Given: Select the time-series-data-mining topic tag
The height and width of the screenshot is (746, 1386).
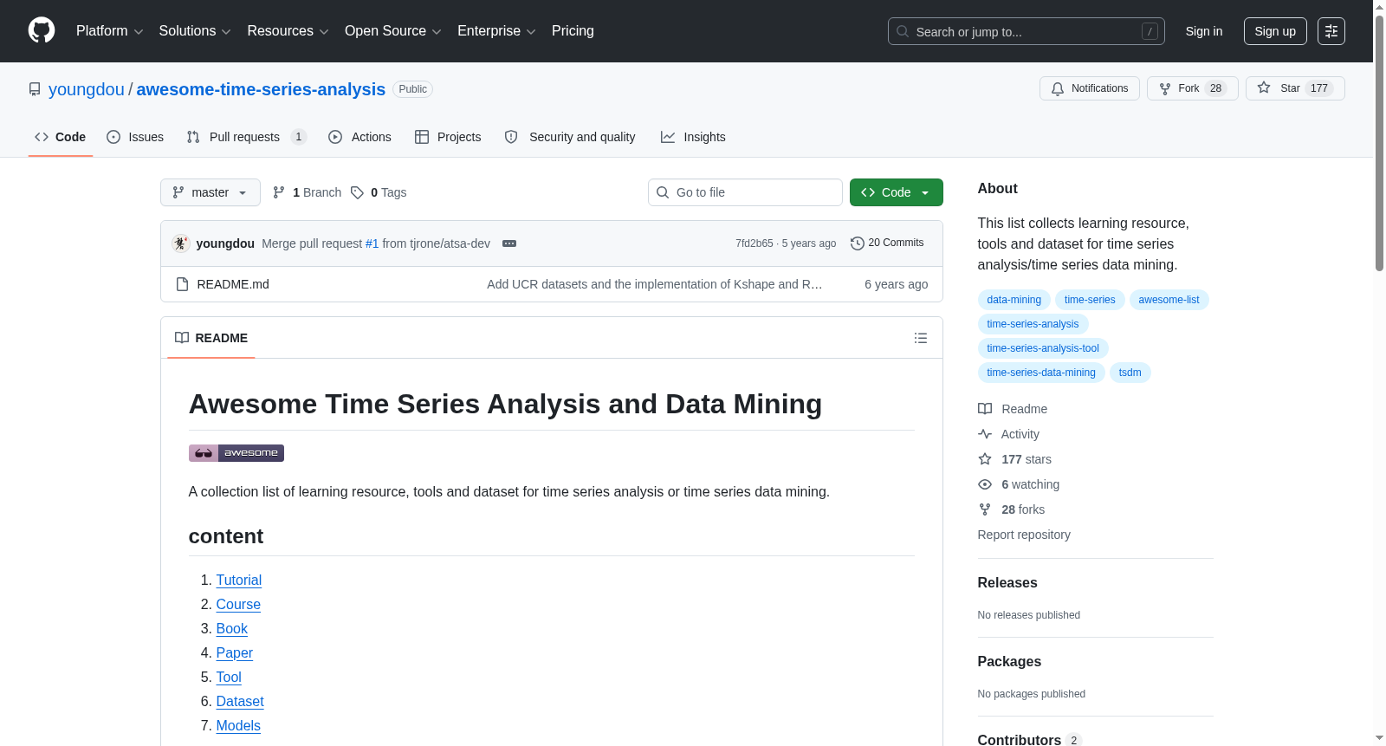Looking at the screenshot, I should [1041, 373].
